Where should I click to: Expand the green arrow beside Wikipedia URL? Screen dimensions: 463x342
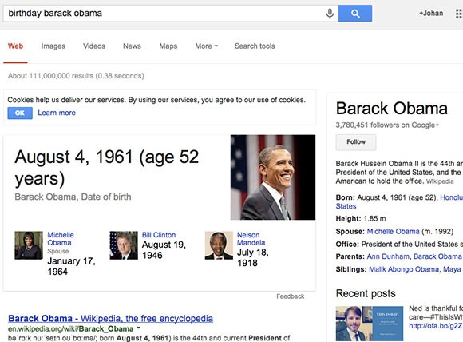tap(138, 328)
